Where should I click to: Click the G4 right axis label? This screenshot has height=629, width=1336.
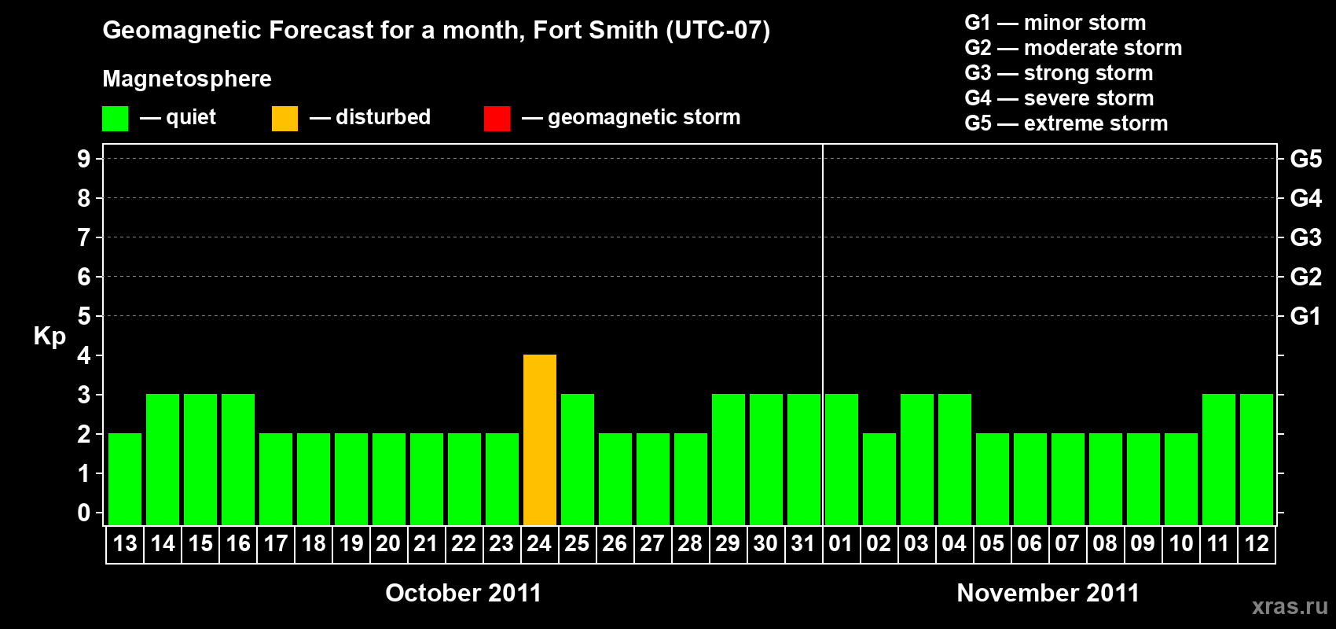(1306, 198)
